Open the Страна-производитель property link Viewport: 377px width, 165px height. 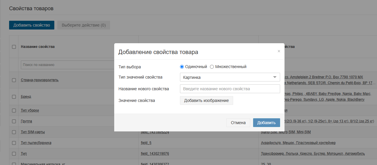[40, 80]
